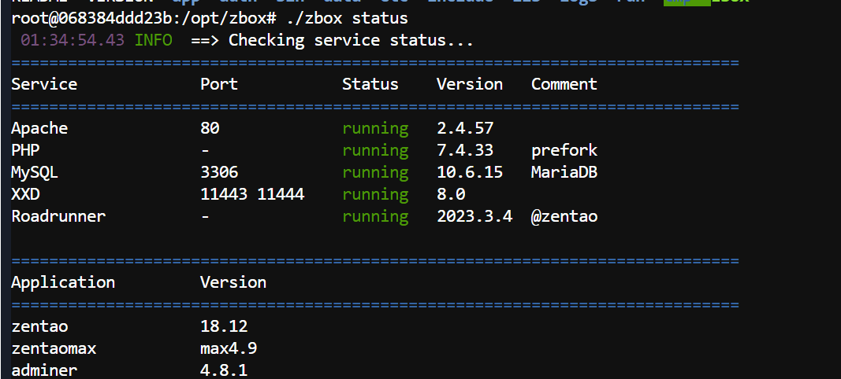Click the Service column header
The image size is (841, 379).
click(x=44, y=84)
